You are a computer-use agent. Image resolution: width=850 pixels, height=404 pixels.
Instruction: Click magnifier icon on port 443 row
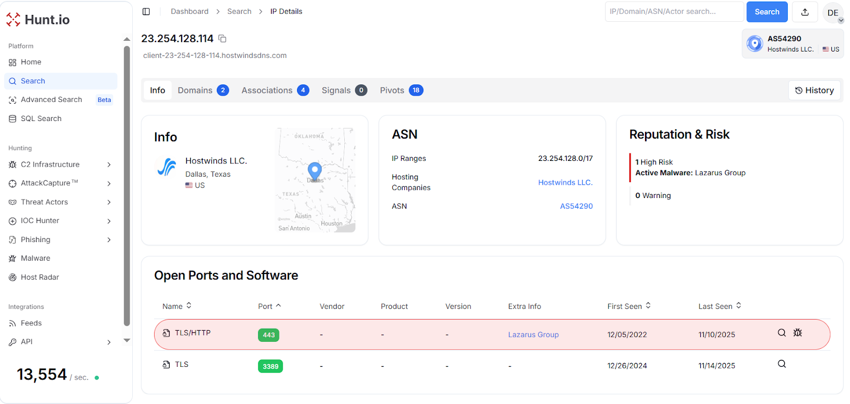coord(781,333)
